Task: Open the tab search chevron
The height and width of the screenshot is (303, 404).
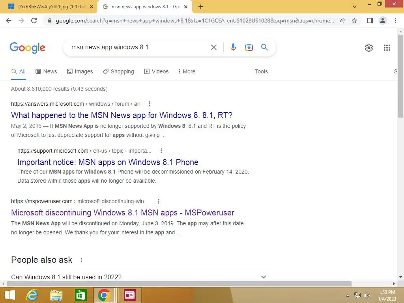Action: coord(355,7)
